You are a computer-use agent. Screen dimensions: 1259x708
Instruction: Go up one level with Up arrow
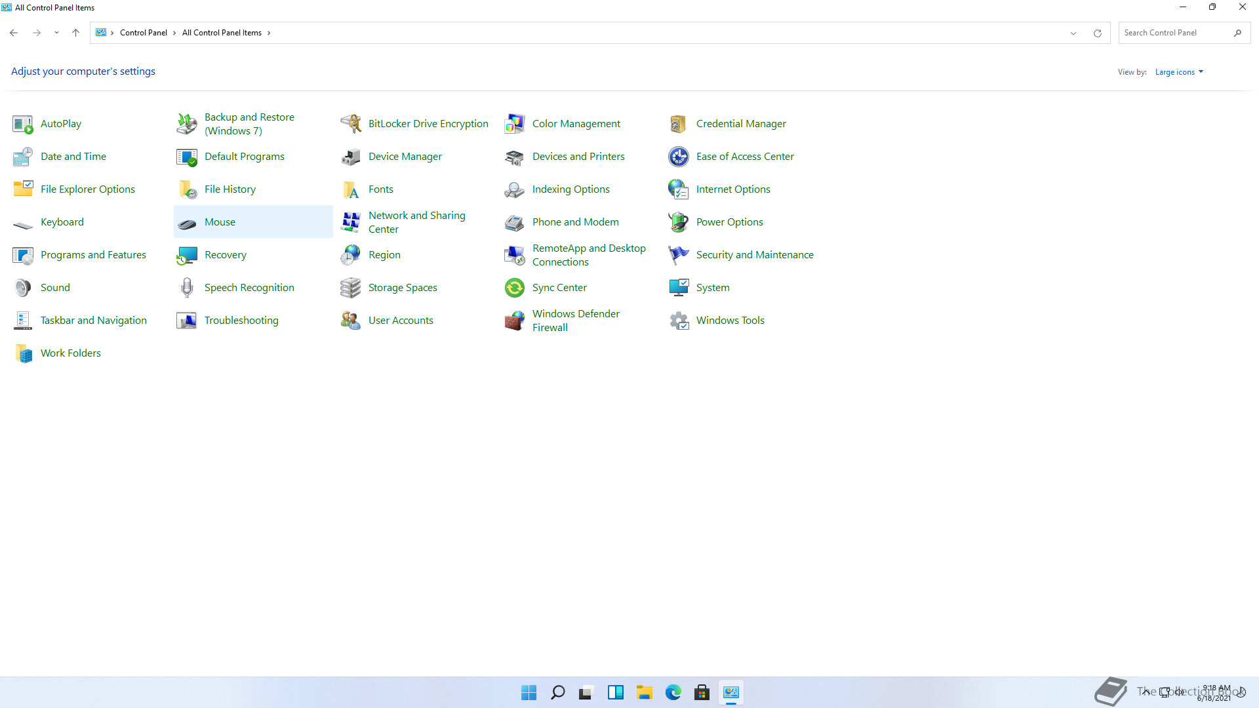pos(75,33)
